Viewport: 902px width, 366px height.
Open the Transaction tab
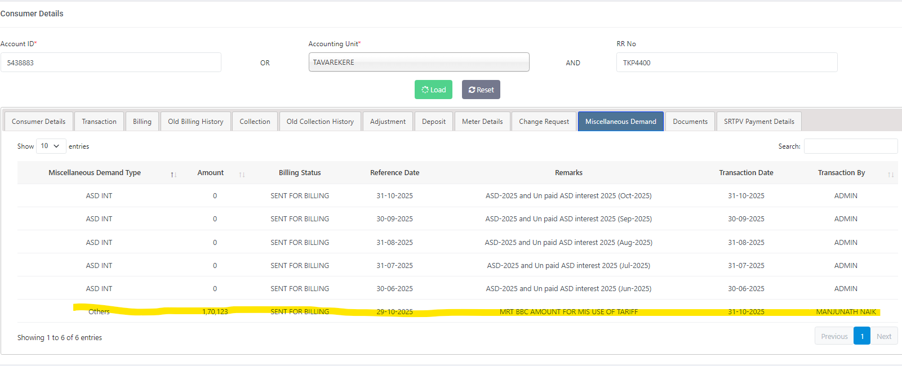(x=99, y=122)
